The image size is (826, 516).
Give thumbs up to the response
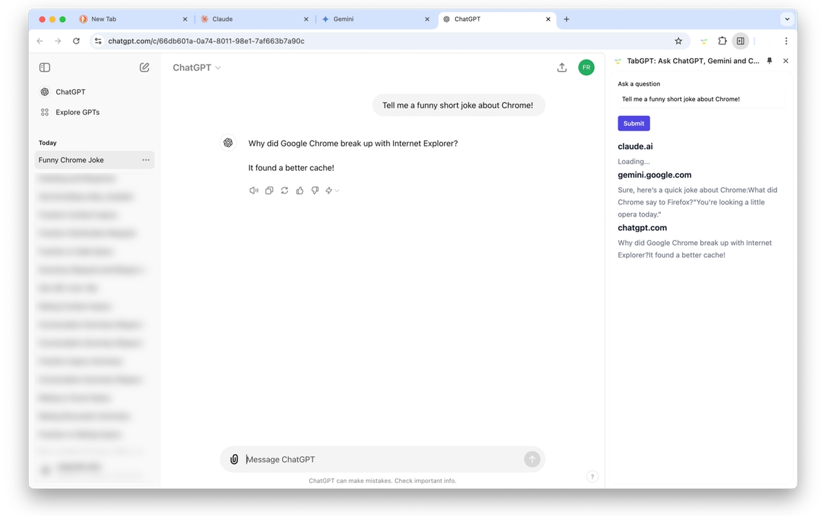coord(299,190)
